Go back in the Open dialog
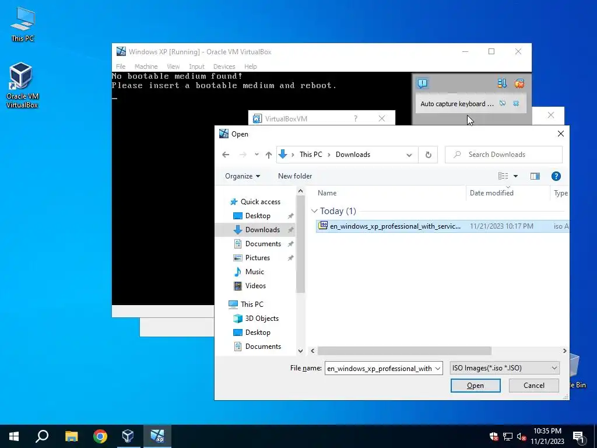Viewport: 597px width, 448px height. 226,155
